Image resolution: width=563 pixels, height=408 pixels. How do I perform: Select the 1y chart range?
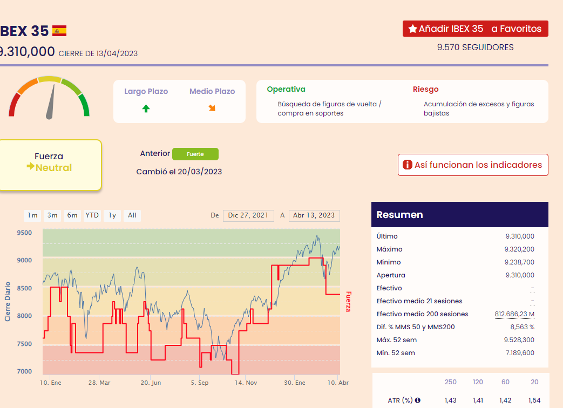[112, 215]
